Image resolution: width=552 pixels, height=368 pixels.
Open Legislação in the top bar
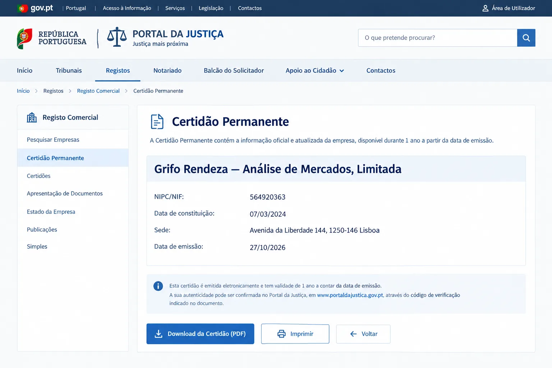pos(211,8)
